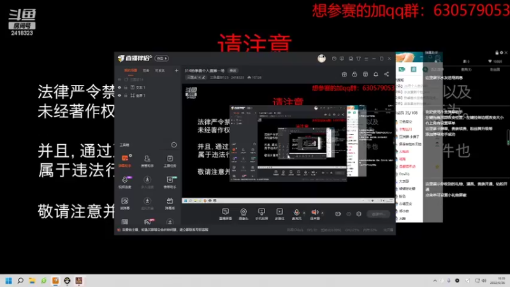Select the 文本 1 layer row
The width and height of the screenshot is (510, 287).
[148, 87]
